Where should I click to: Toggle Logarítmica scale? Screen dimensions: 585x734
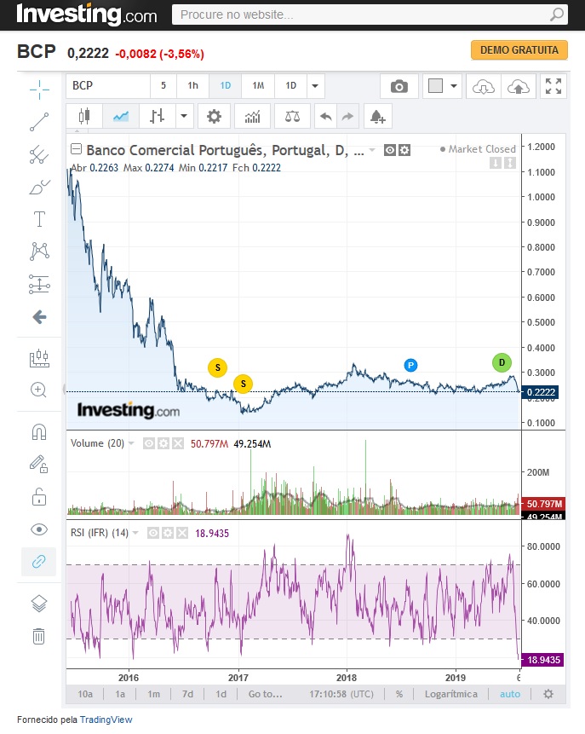pos(451,694)
